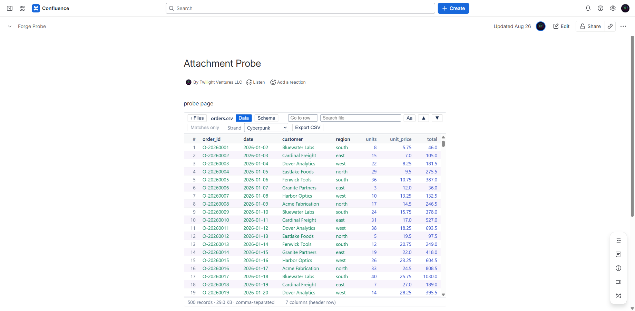
Task: Collapse the Forge Probe breadcrumb chevron
Action: [x=10, y=26]
